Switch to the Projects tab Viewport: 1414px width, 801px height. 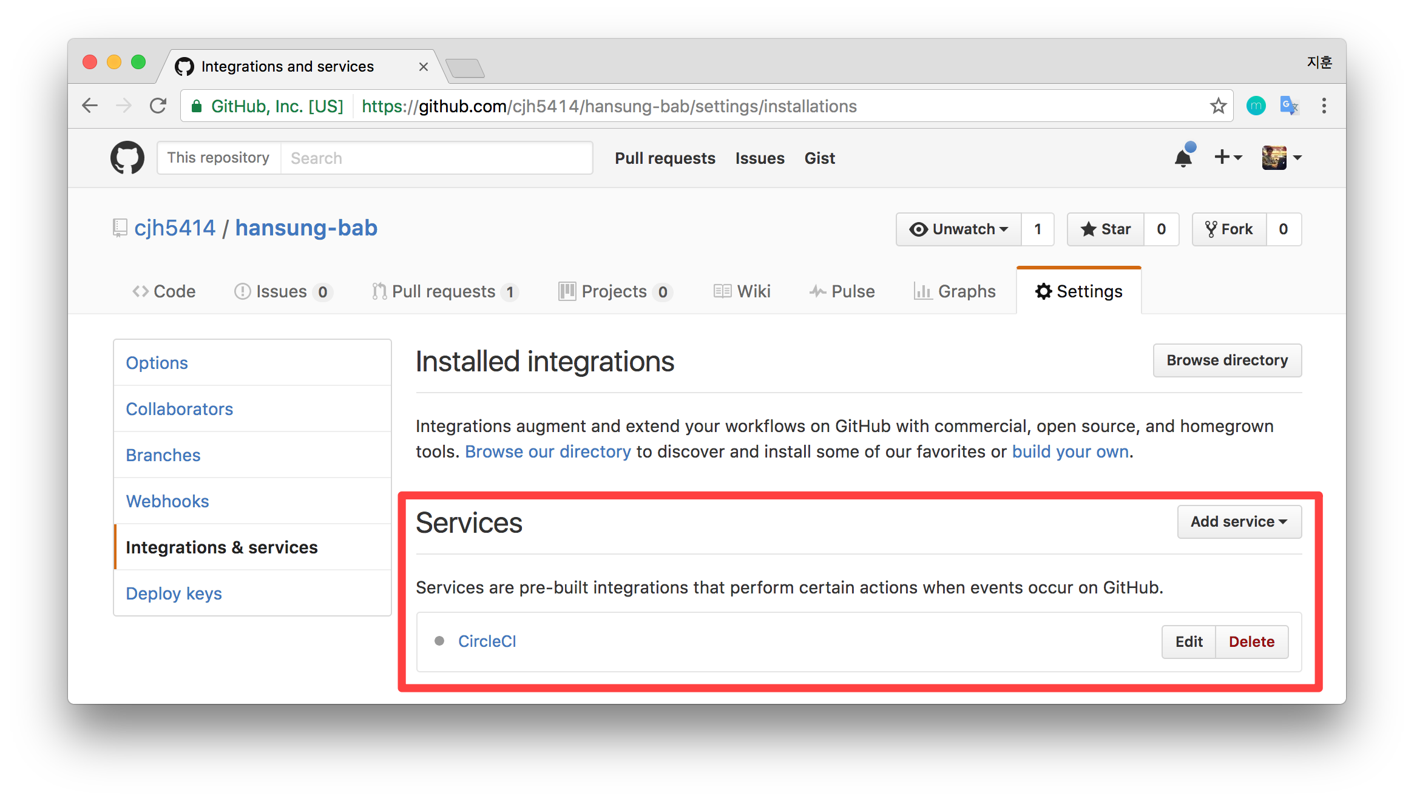click(x=615, y=292)
